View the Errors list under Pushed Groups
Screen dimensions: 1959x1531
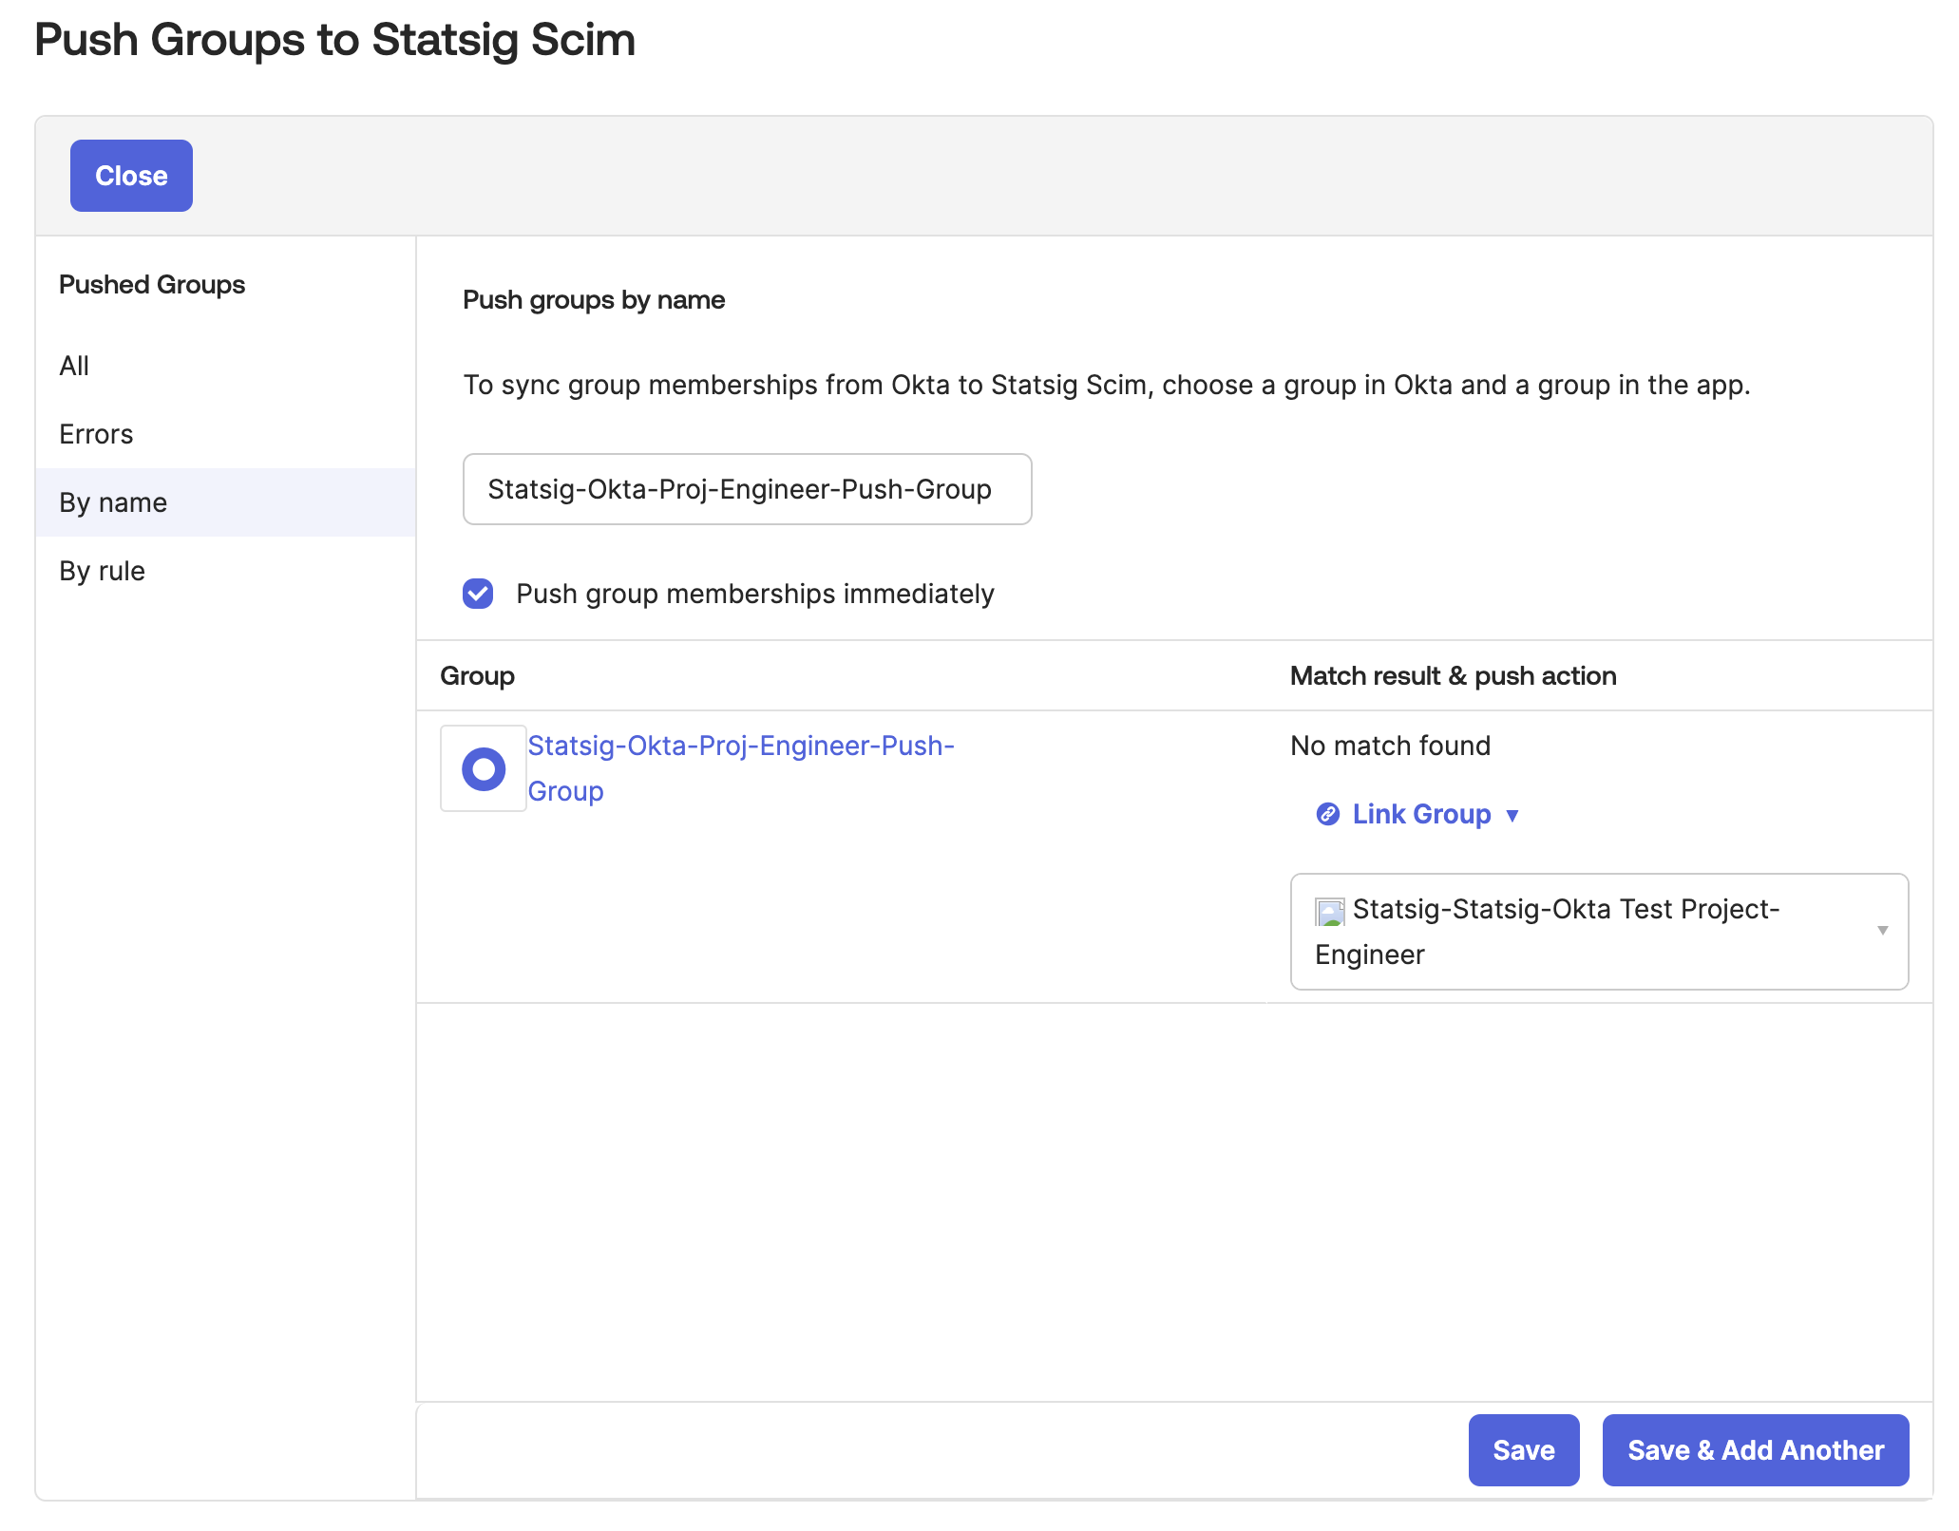point(96,434)
